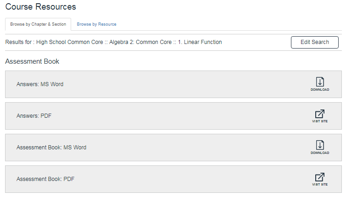Click the VISIT SITE label for Answers: PDF
The image size is (346, 197).
320,121
